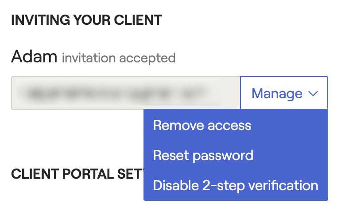Screen dimensions: 341x207
Task: Choose Reset password in the dropdown
Action: tap(203, 156)
